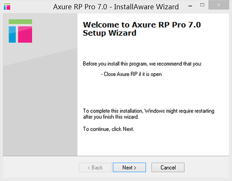
Task: Click the maximize window button
Action: (x=202, y=5)
